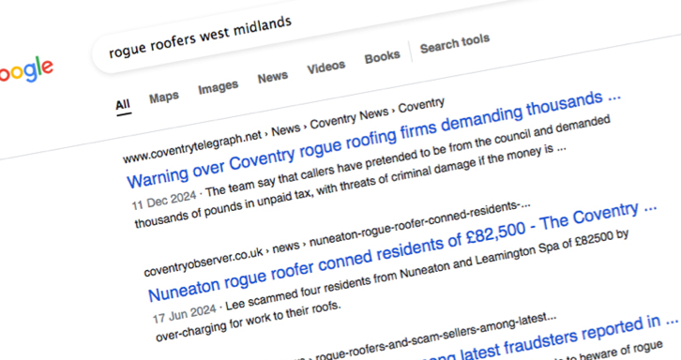Screen dimensions: 681x360
Task: Switch to the Images tab
Action: click(218, 87)
